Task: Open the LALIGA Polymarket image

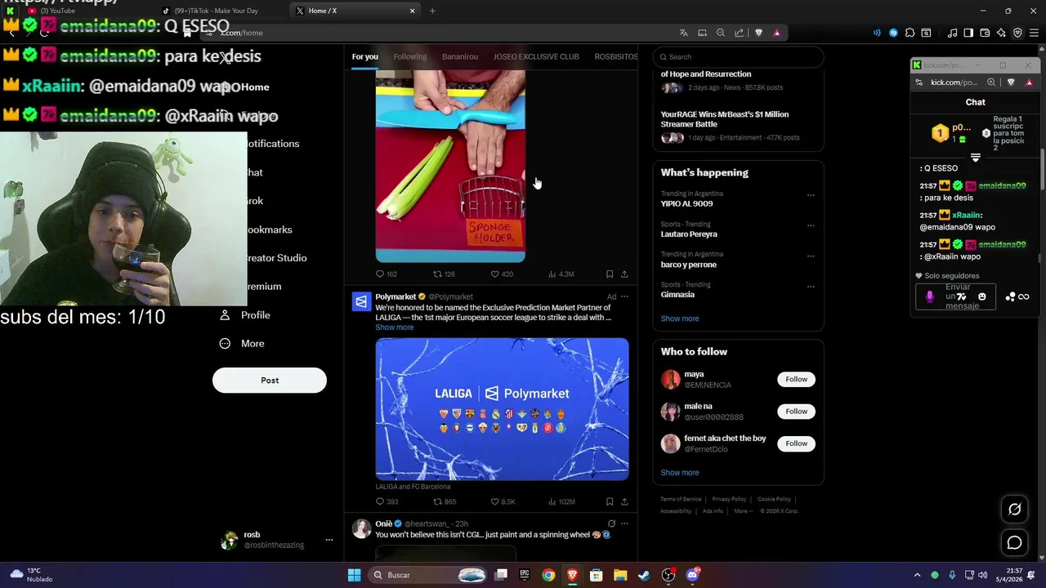Action: pyautogui.click(x=502, y=409)
